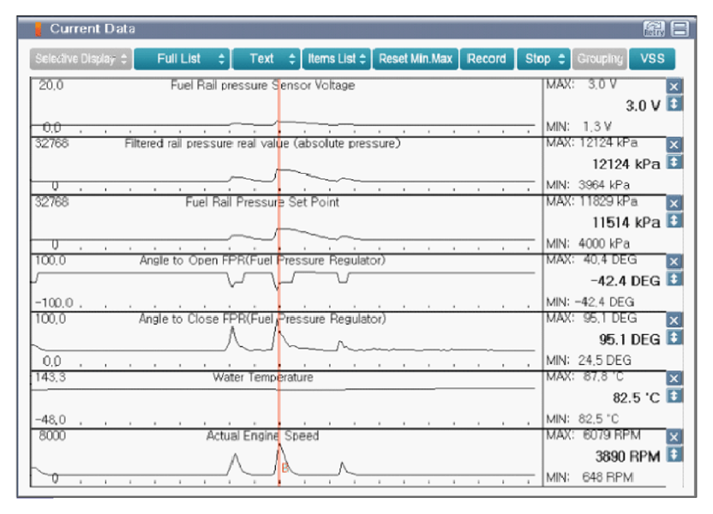The height and width of the screenshot is (514, 713).
Task: Expand the Items List dropdown
Action: [x=337, y=59]
